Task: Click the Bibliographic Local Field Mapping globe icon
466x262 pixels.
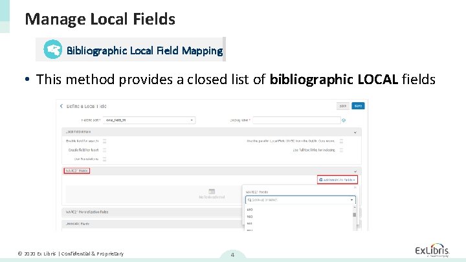Action: (x=52, y=49)
